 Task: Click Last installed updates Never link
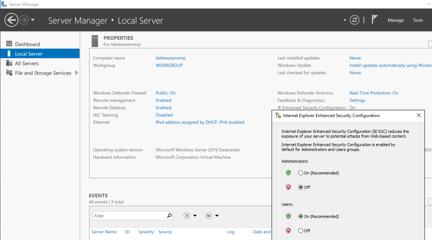click(x=355, y=58)
